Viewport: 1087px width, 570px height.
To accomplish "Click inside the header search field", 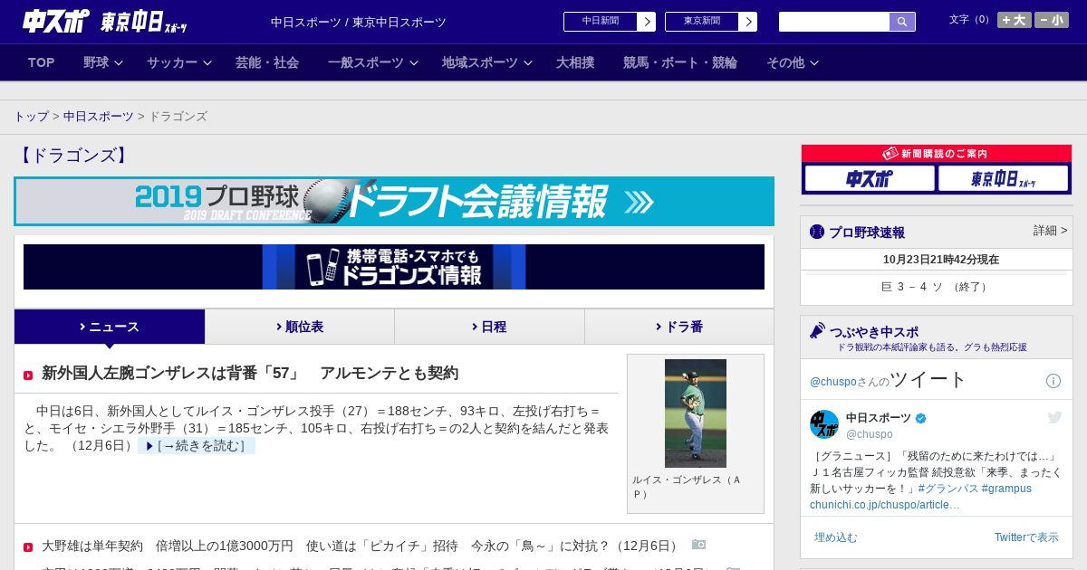I will (x=834, y=22).
